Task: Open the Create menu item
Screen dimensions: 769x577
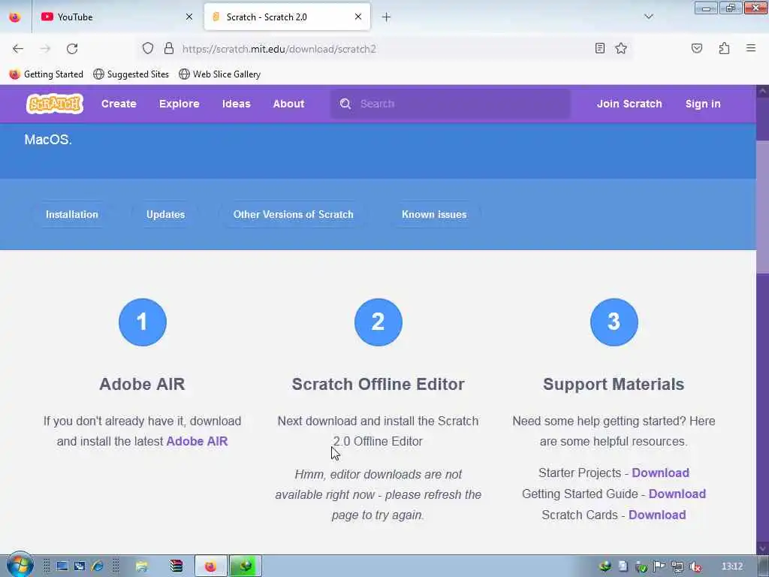Action: pos(119,104)
